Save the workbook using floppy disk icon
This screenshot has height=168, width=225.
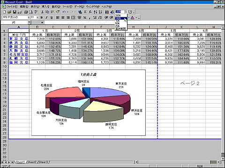[15, 12]
